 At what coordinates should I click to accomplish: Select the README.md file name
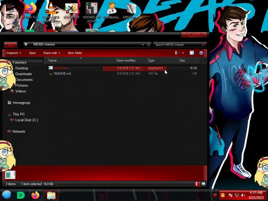coord(62,74)
